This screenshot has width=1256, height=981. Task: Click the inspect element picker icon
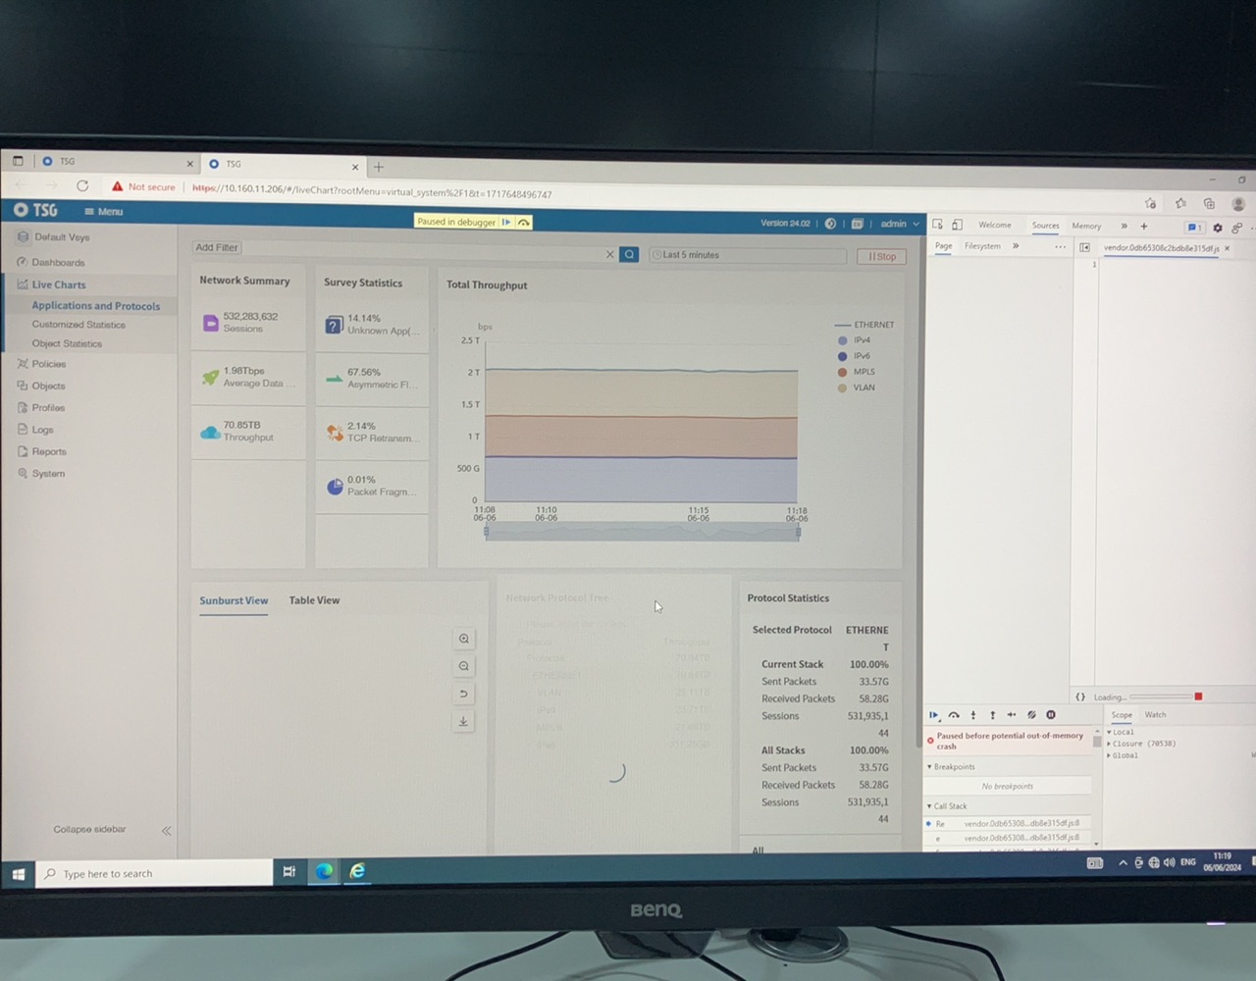pos(938,225)
